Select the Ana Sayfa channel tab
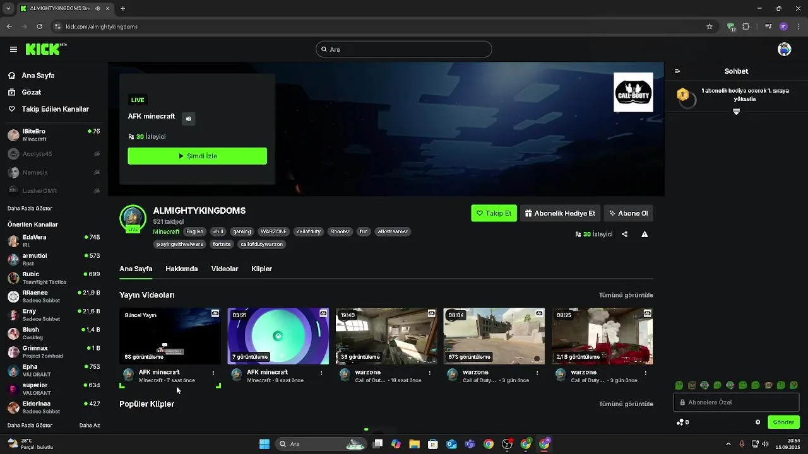 (x=136, y=269)
